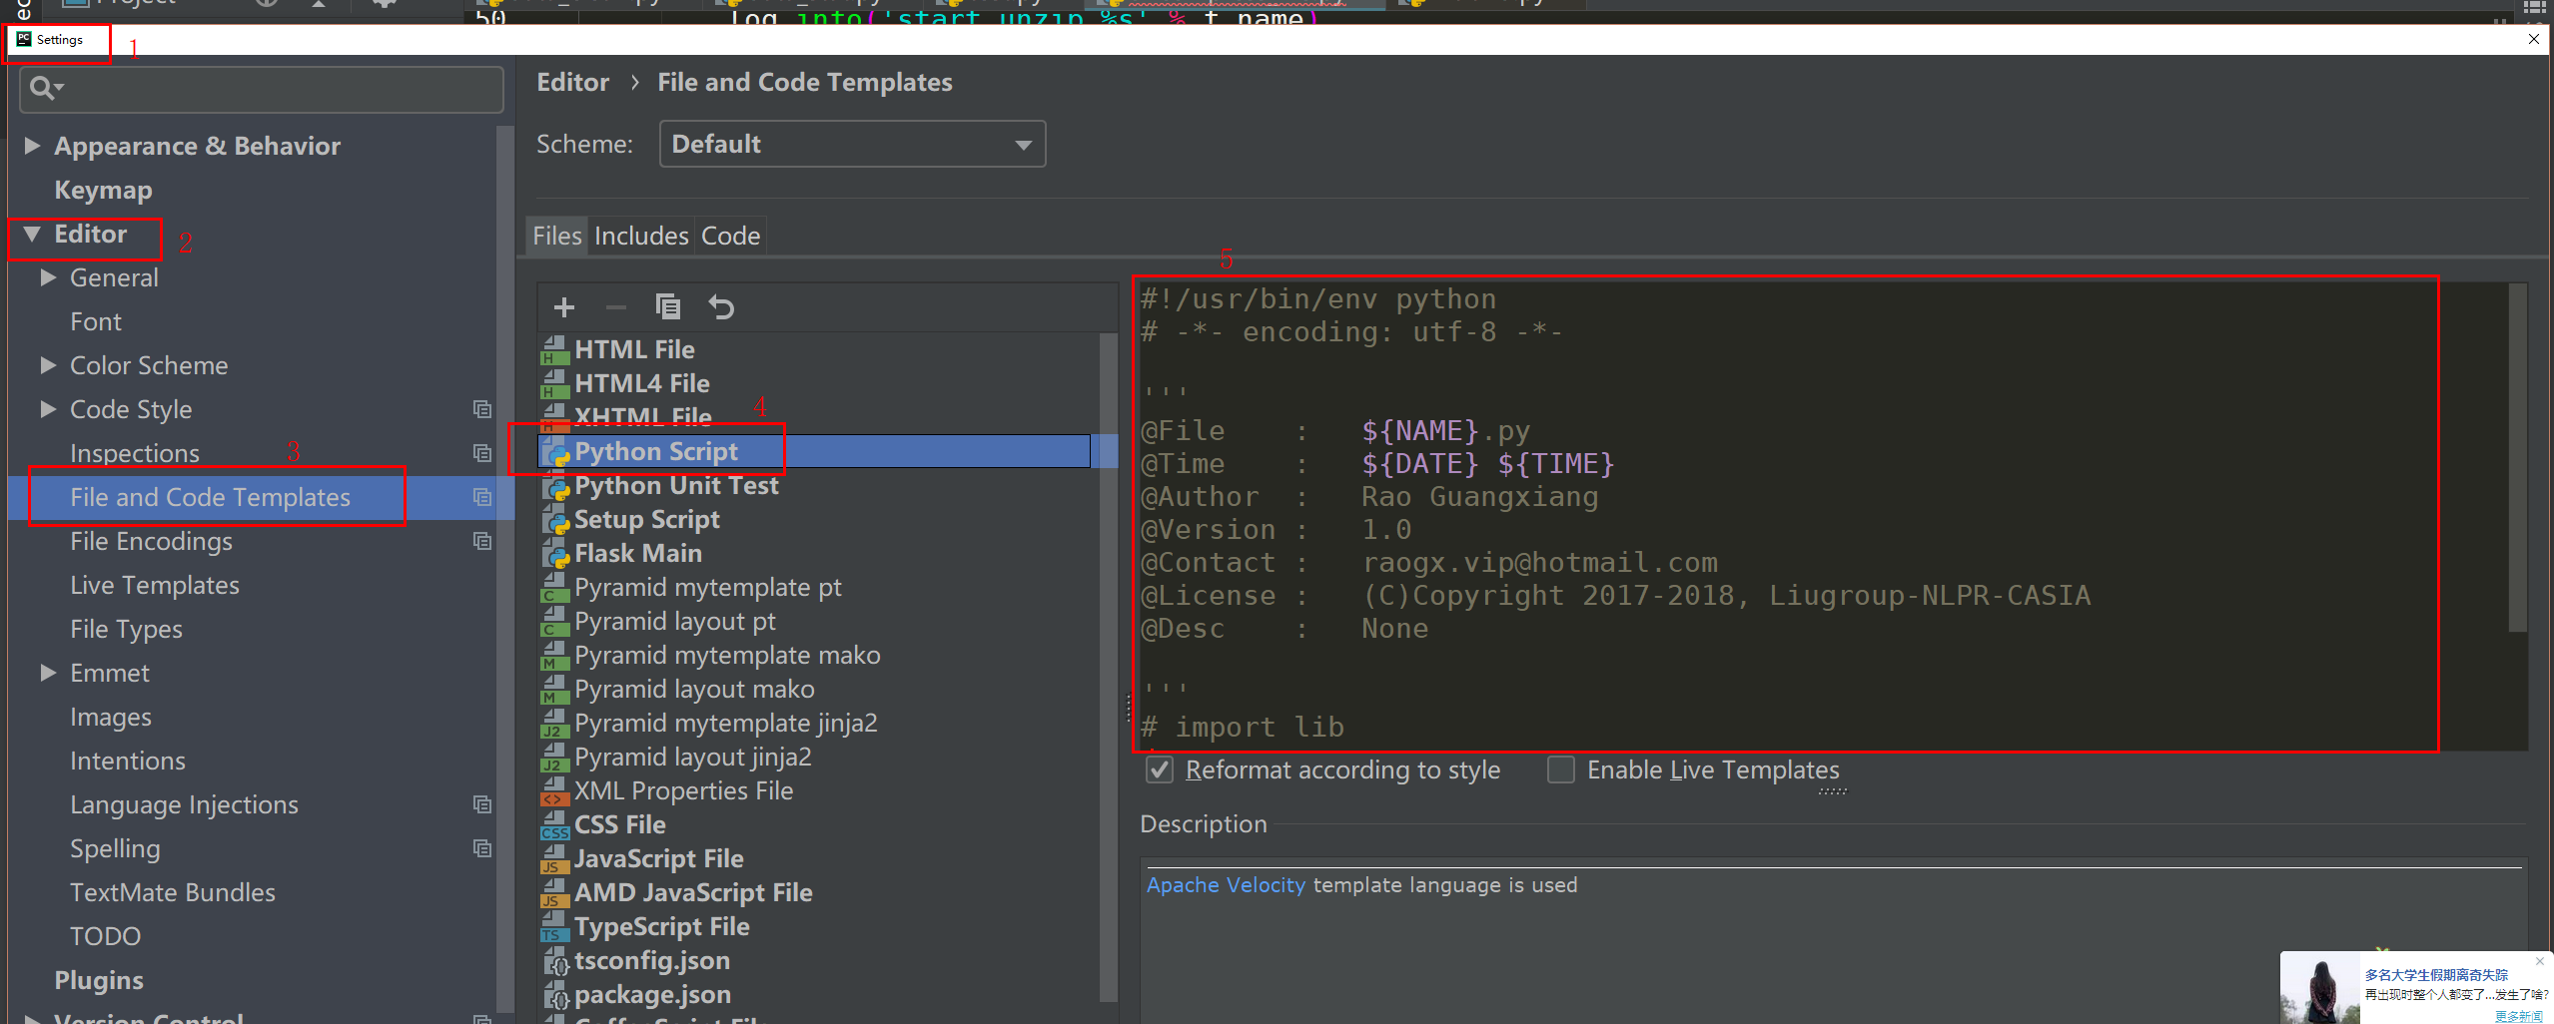
Task: Switch to the Includes tab
Action: pyautogui.click(x=640, y=236)
